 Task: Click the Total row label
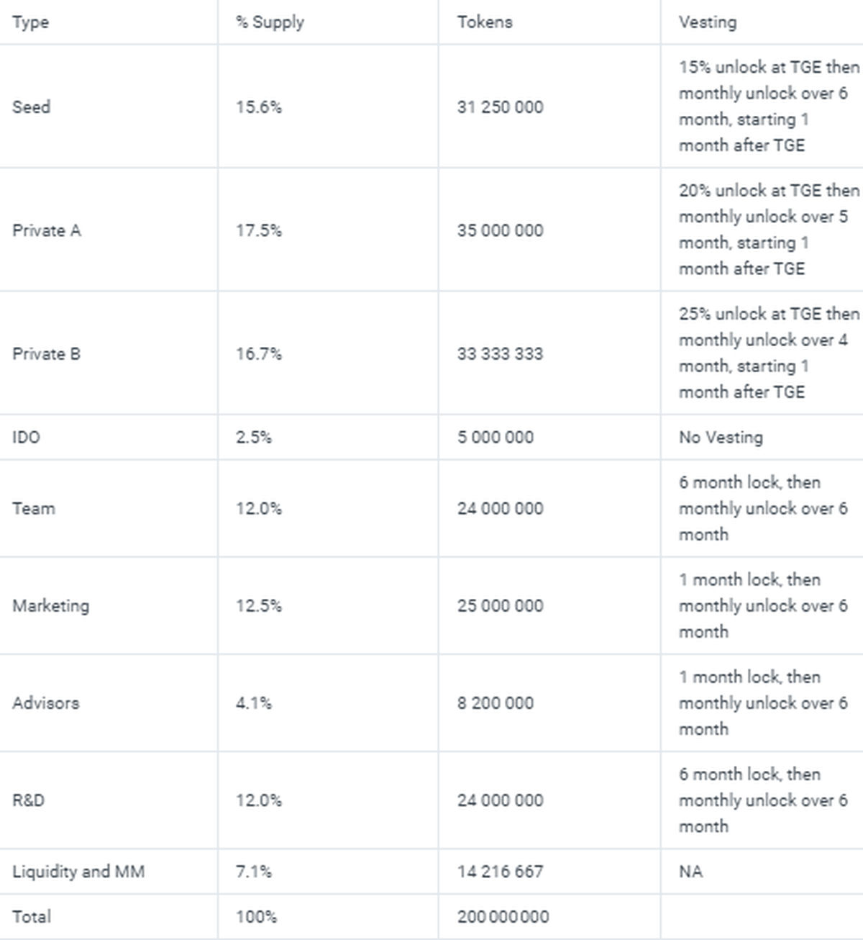click(32, 917)
